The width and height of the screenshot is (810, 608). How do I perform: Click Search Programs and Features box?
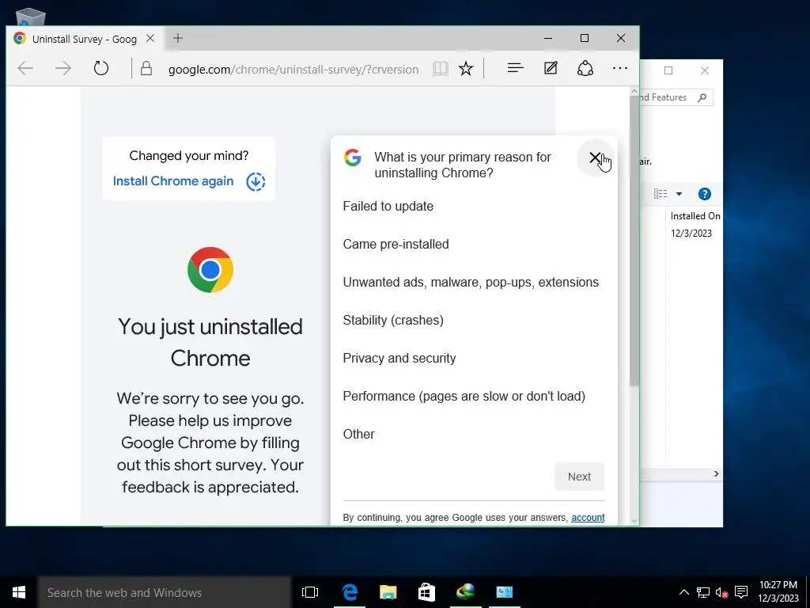tap(676, 97)
